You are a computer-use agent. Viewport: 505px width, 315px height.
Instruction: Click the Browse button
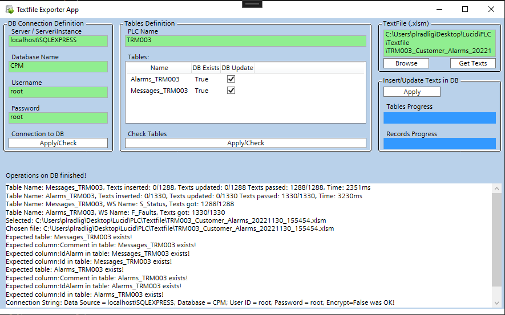[406, 63]
